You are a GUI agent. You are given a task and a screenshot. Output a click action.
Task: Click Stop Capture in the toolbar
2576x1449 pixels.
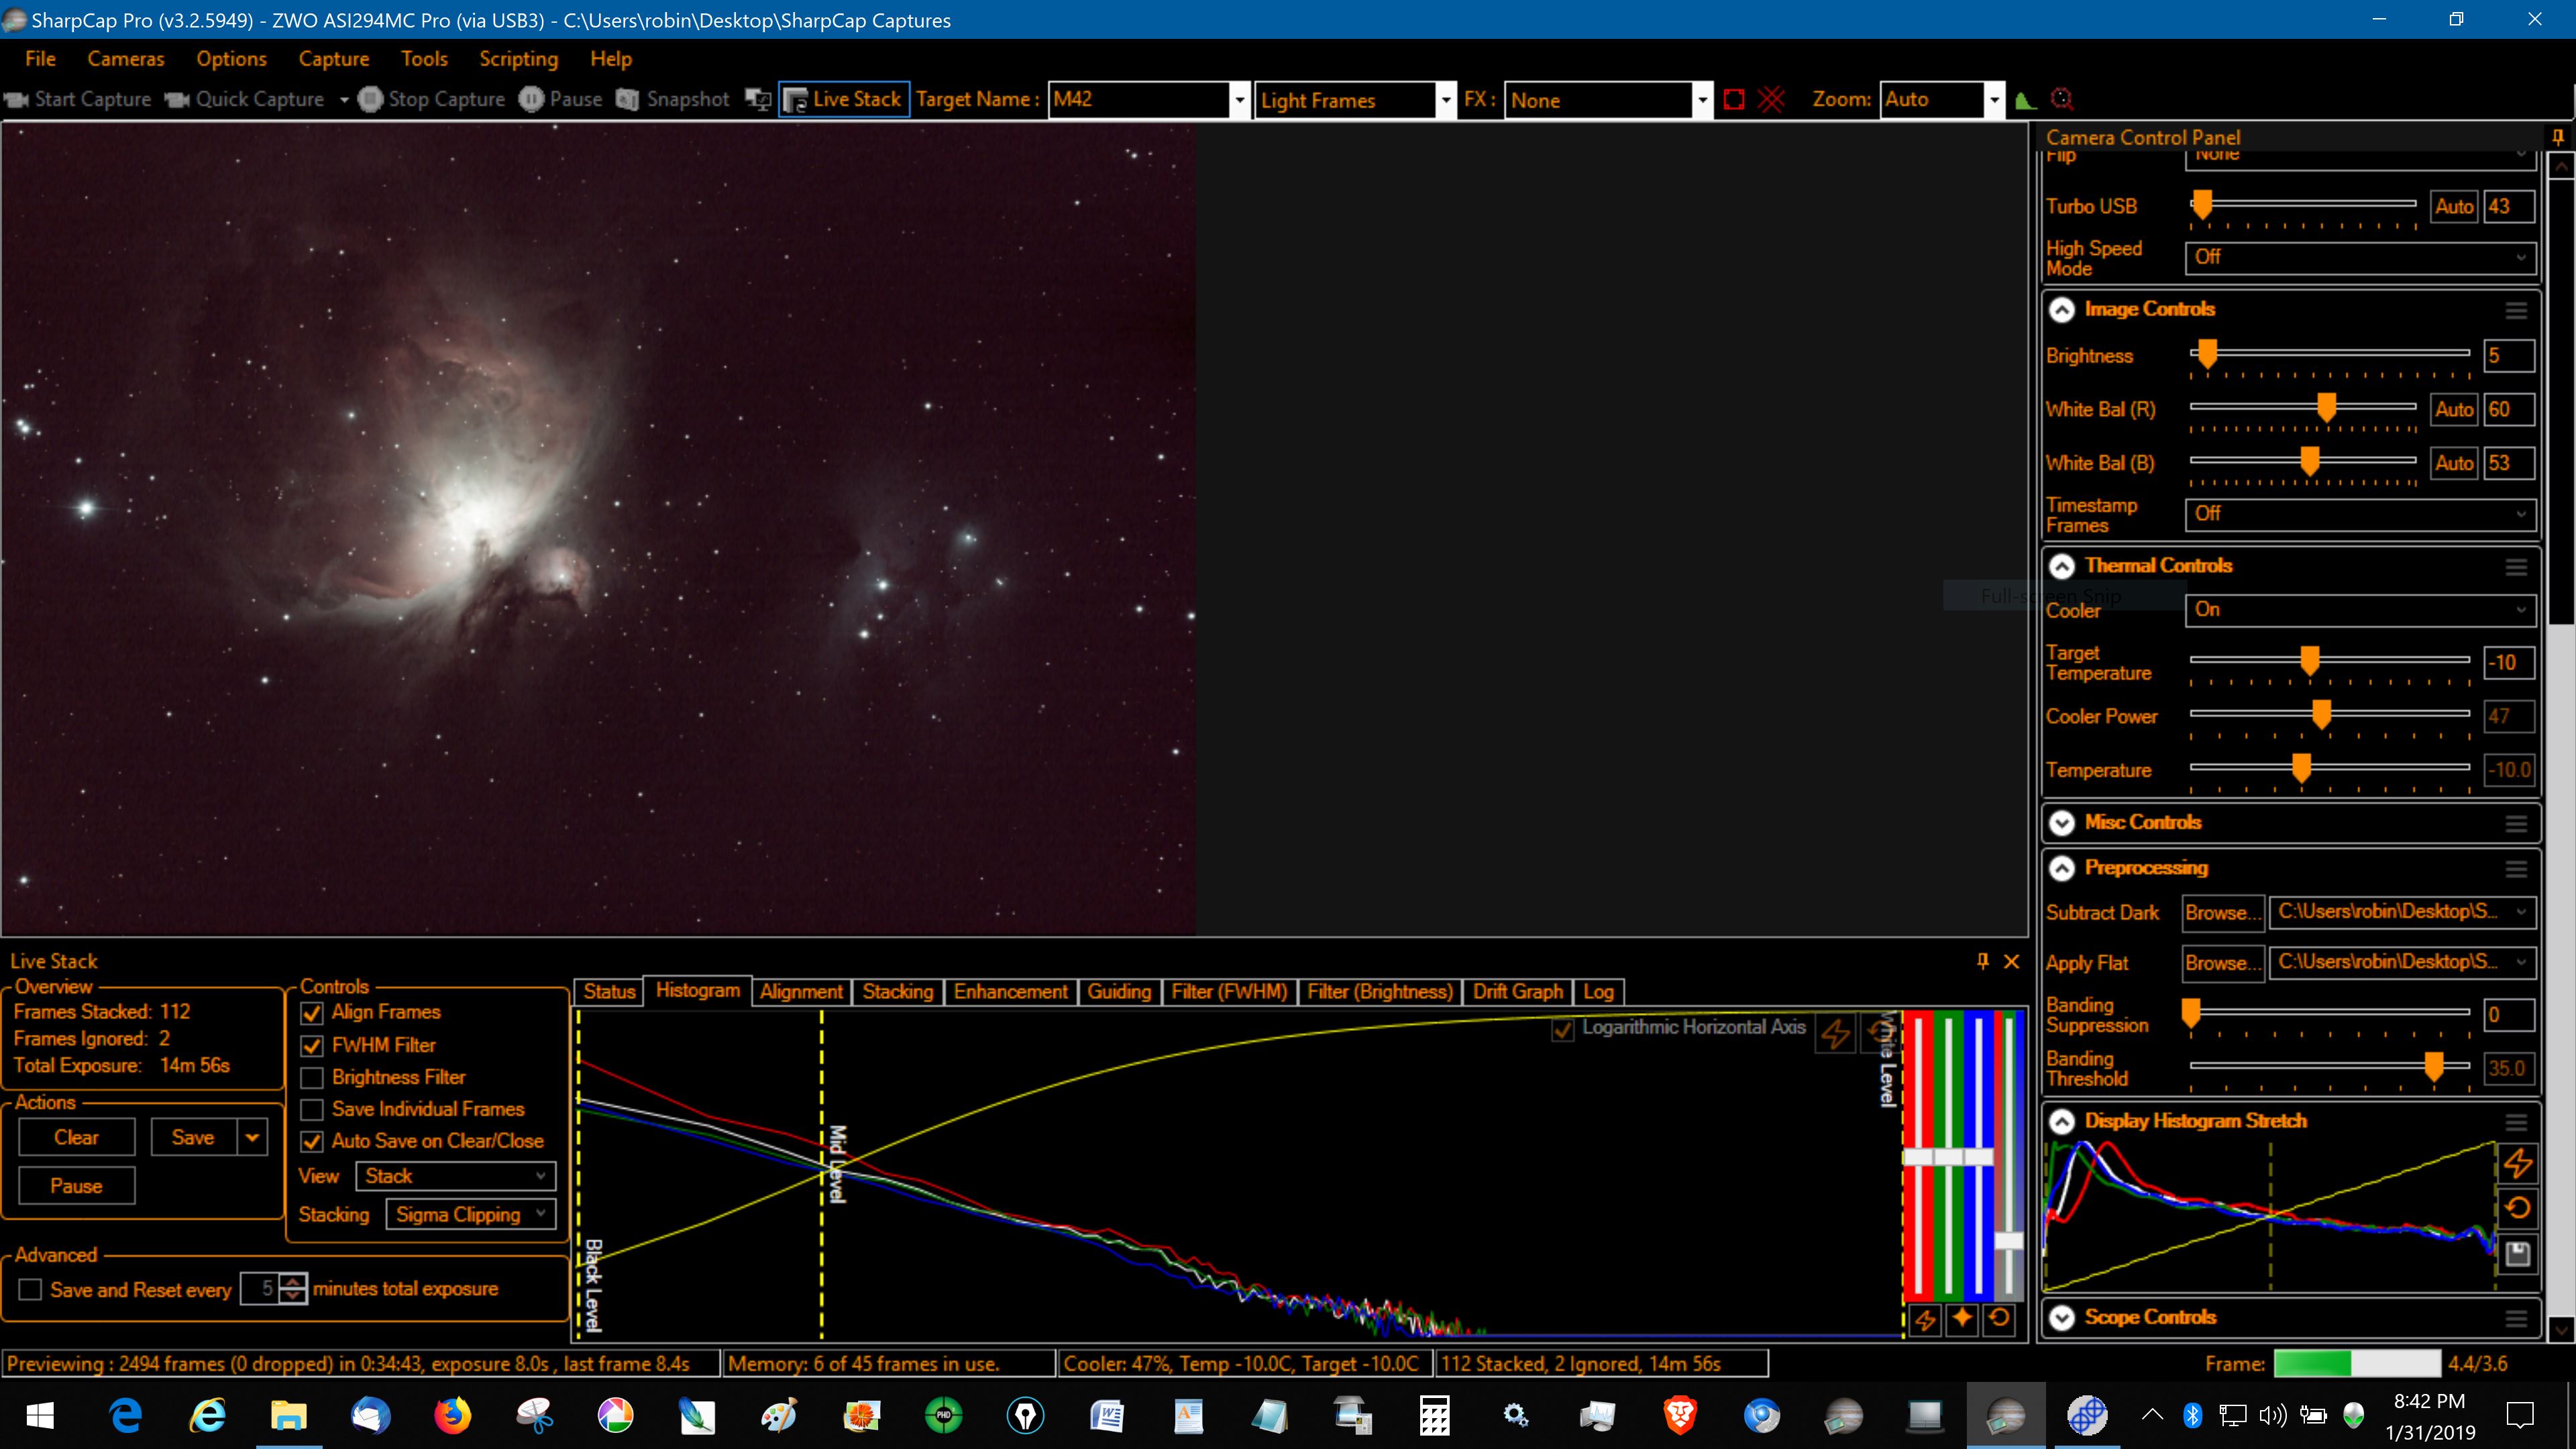coord(431,99)
